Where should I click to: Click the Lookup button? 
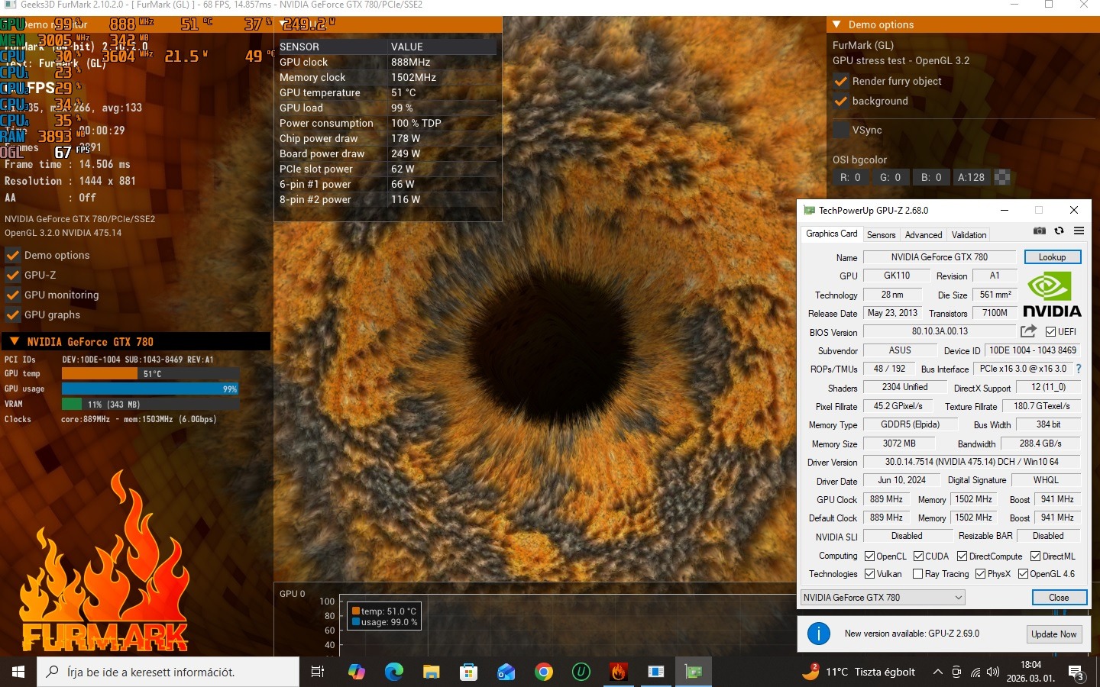coord(1052,257)
